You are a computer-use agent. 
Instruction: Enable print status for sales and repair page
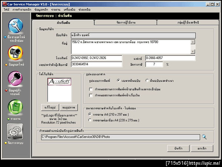(91, 89)
